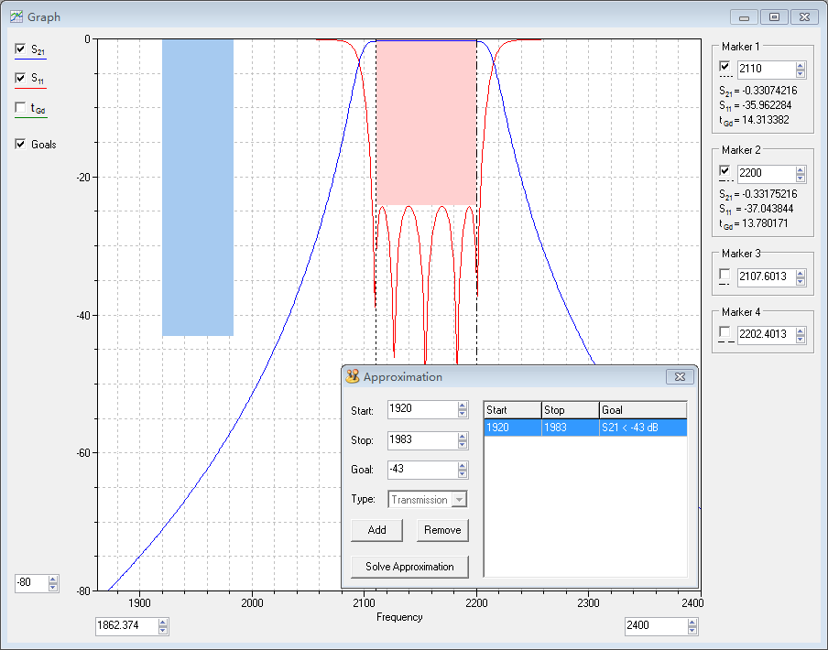
Task: Decrease the -80 axis minimum with down arrow
Action: (53, 587)
